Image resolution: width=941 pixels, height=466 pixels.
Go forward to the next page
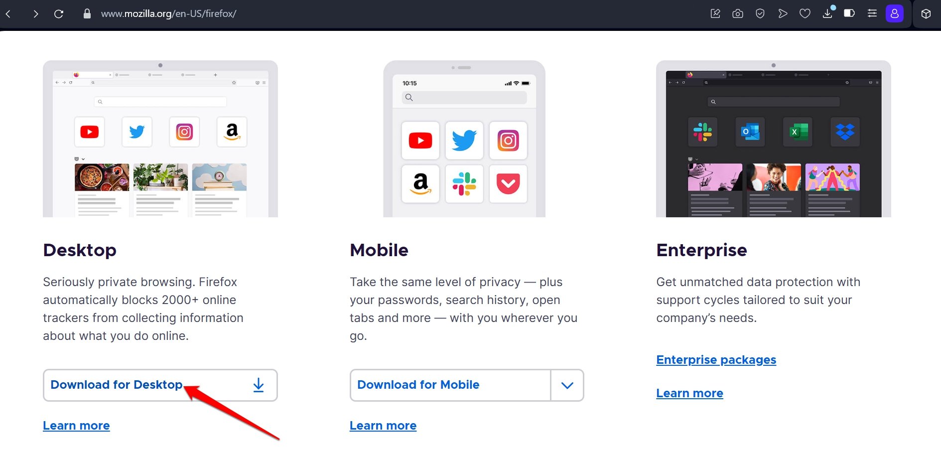[x=35, y=14]
